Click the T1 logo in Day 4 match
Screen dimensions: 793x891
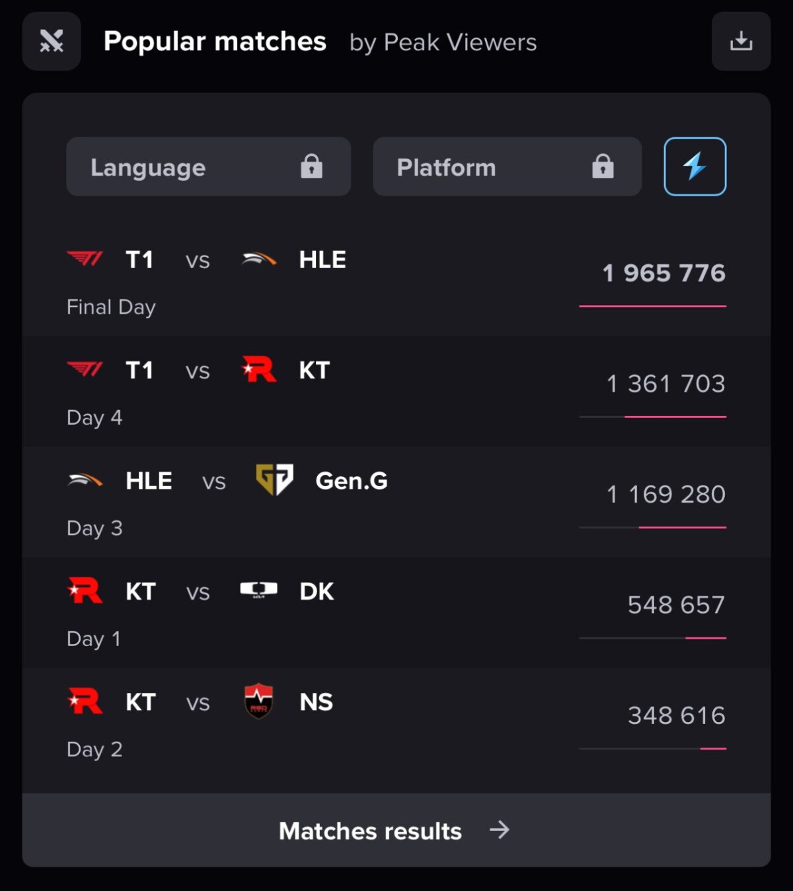(x=85, y=370)
